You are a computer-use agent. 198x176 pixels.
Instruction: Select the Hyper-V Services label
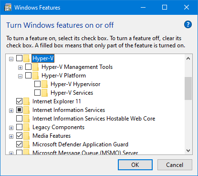tap(72, 93)
